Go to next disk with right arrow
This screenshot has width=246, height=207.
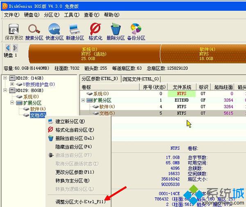pos(15,48)
